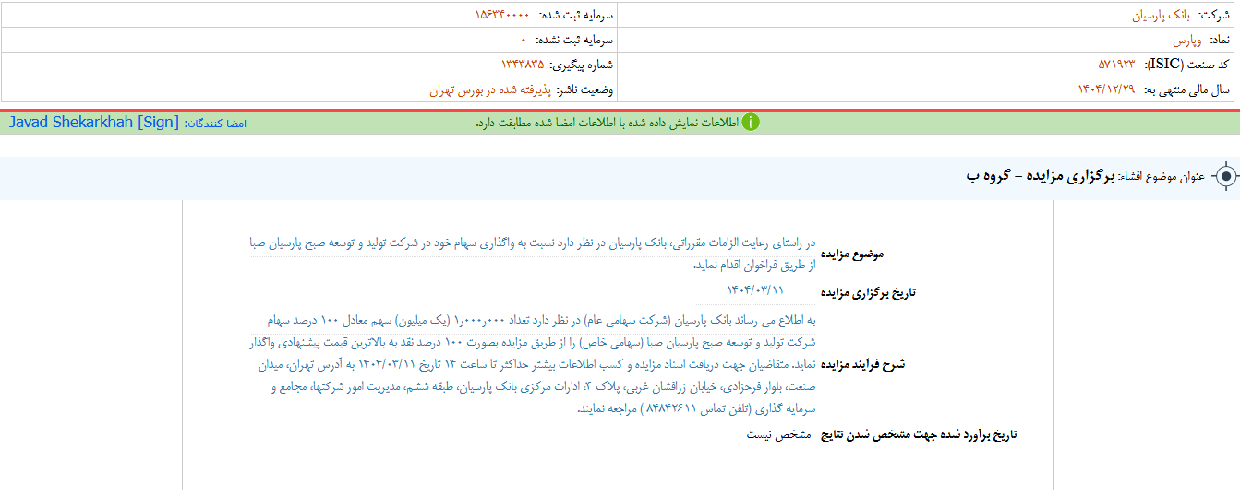1240x496 pixels.
Task: Click the unregistered capital value ۰
Action: [x=523, y=41]
